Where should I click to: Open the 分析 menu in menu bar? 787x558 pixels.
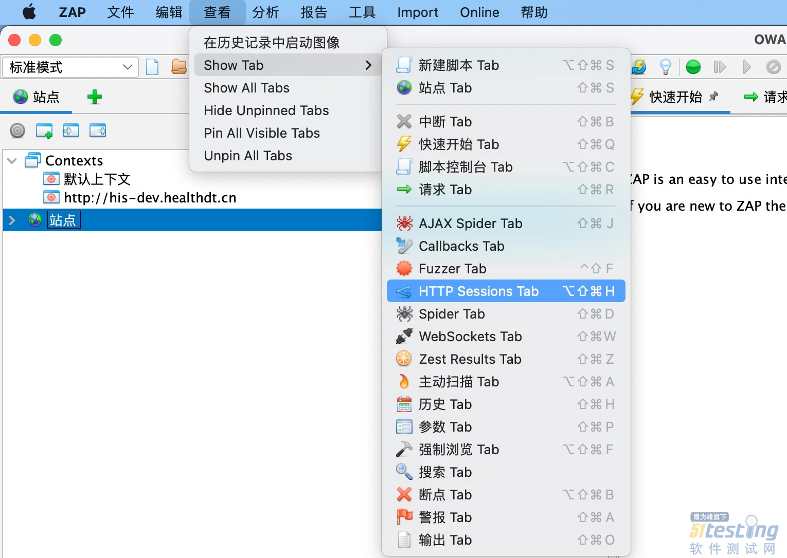coord(265,12)
